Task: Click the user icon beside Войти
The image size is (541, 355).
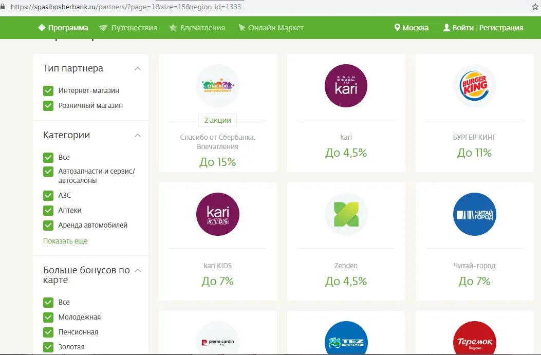Action: click(x=446, y=28)
